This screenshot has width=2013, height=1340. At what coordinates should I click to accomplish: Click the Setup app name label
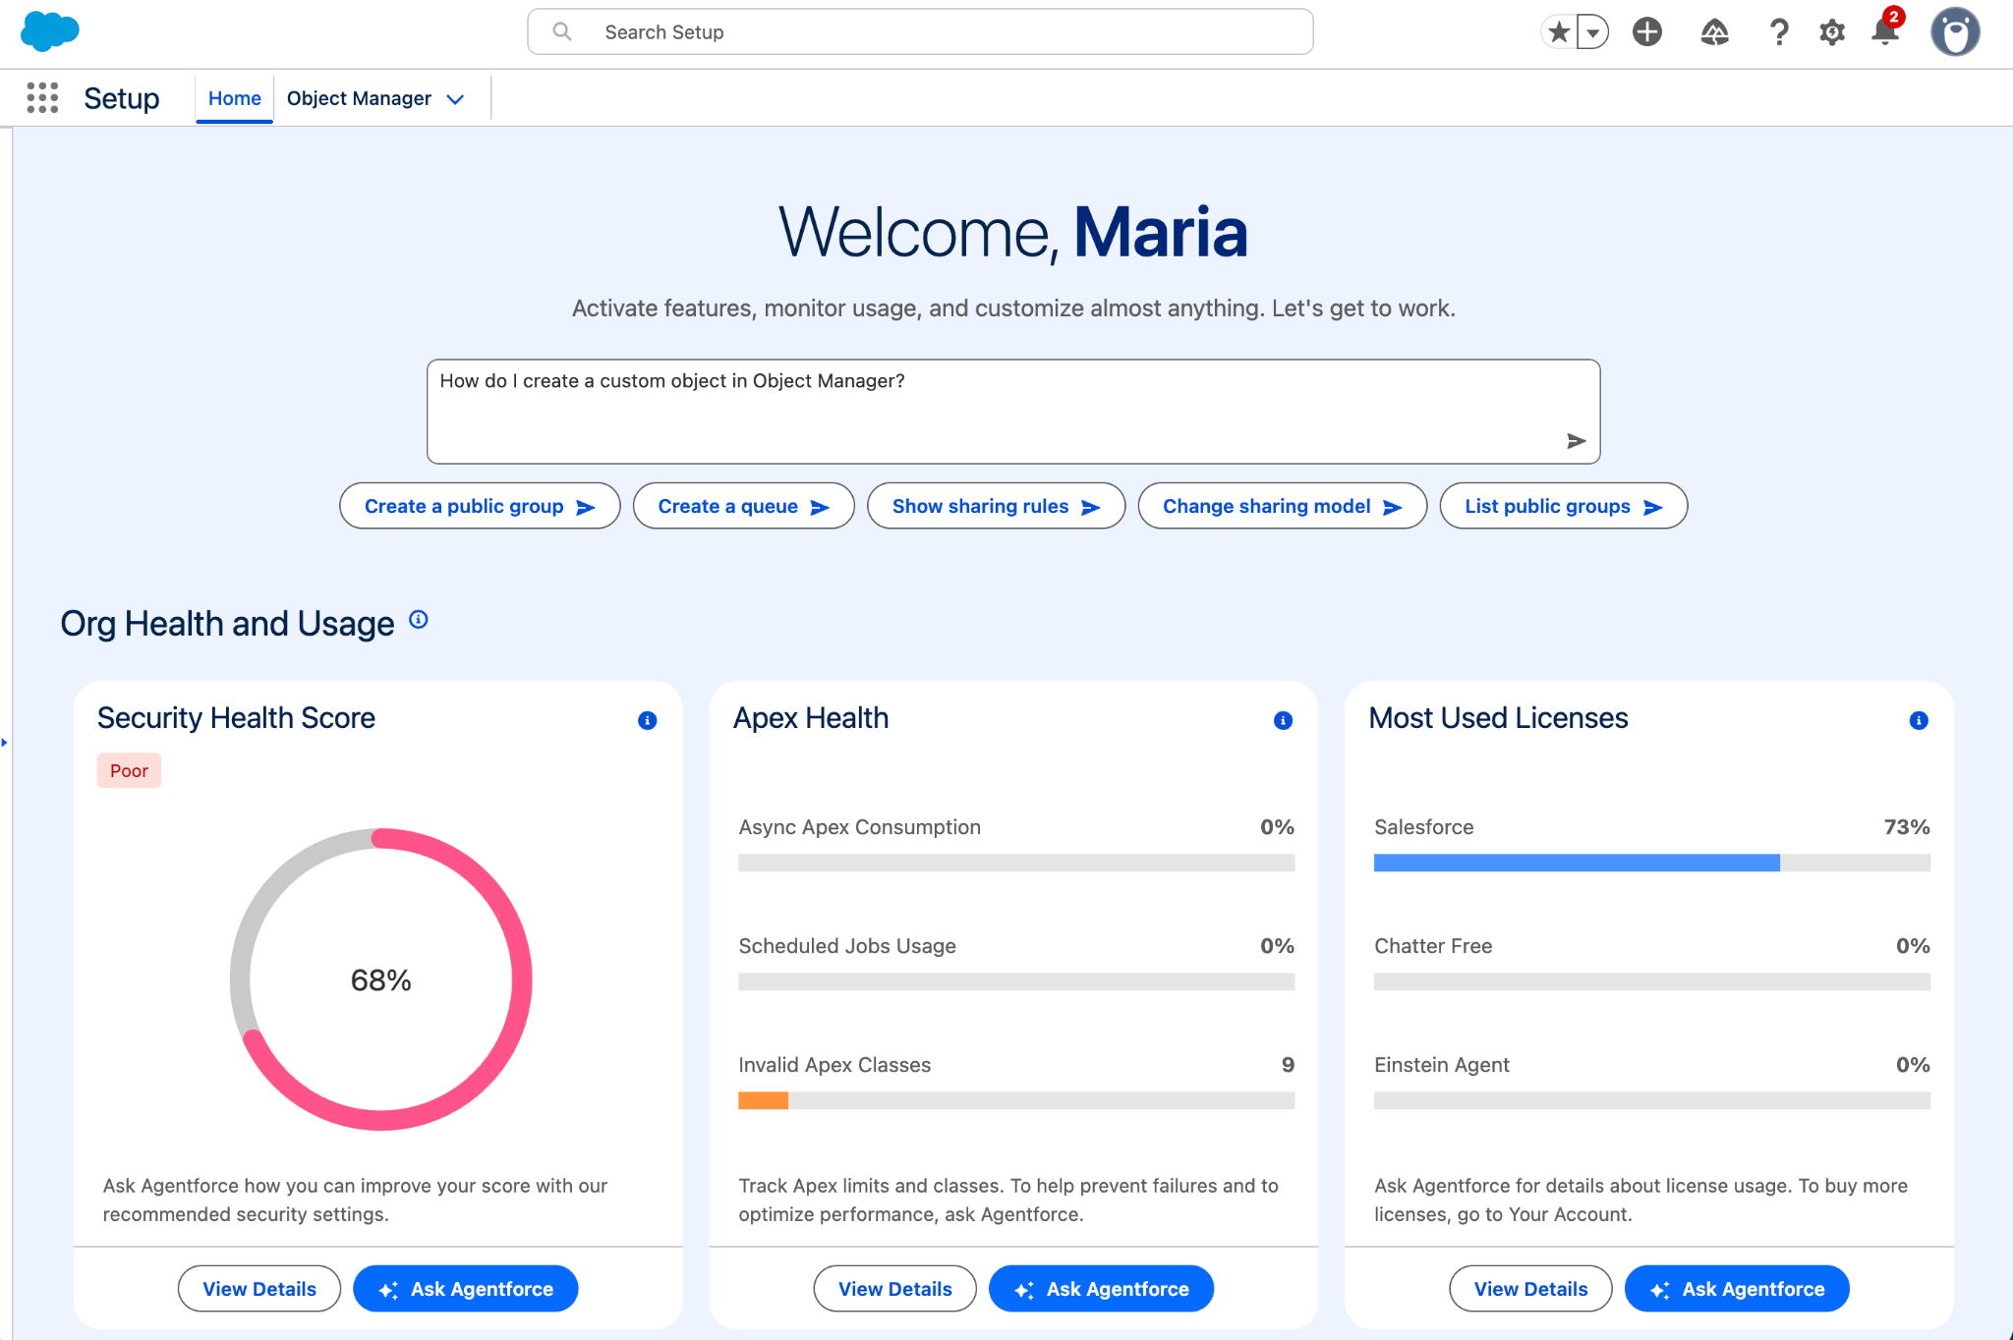click(x=122, y=98)
